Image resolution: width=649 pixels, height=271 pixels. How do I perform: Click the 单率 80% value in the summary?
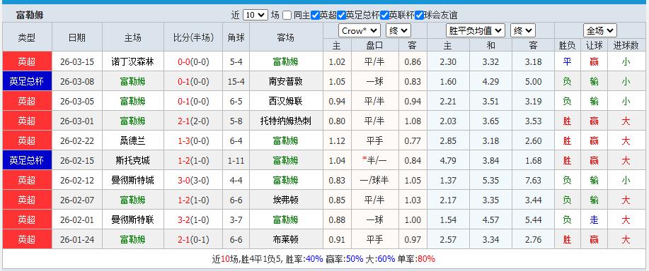426,259
